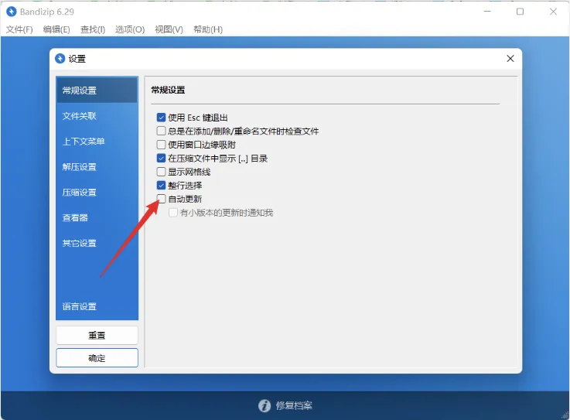Toggle 在压缩文件中显示 [..] 目录 checkbox
570x420 pixels.
coord(161,159)
